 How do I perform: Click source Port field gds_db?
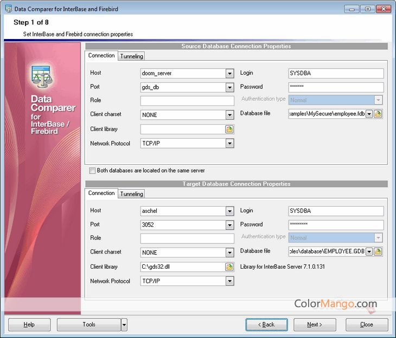click(183, 88)
